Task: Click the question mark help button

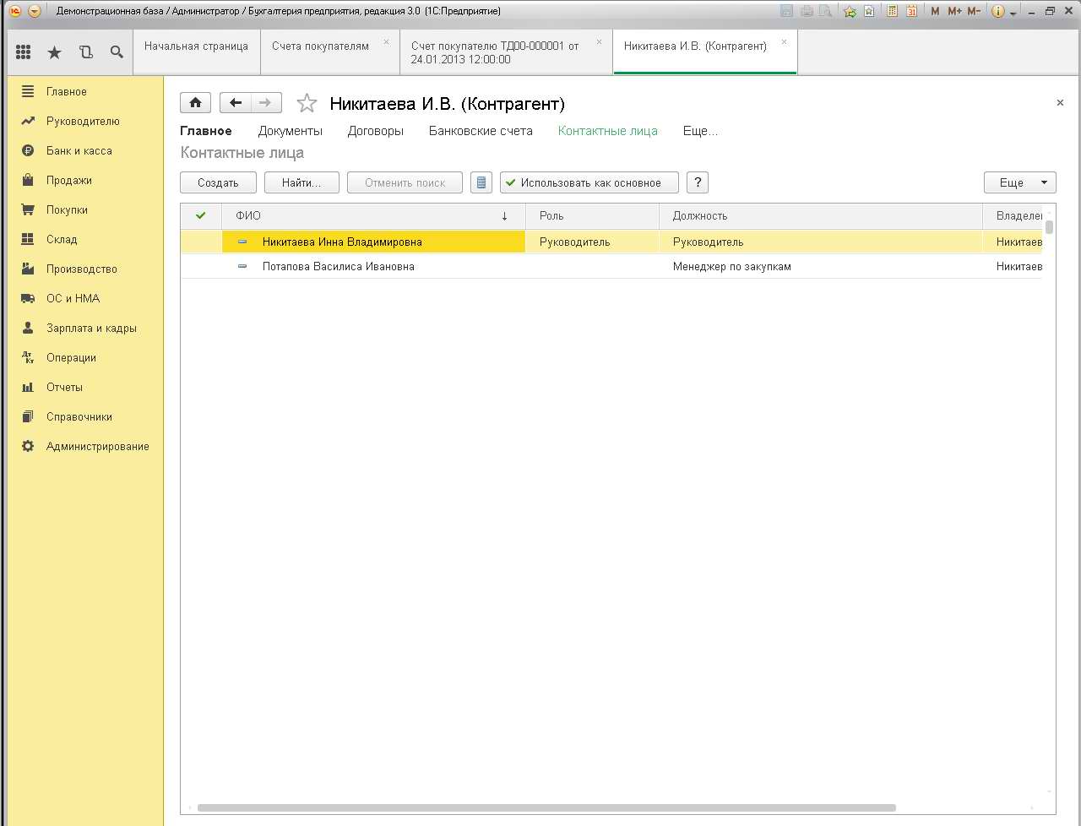Action: pyautogui.click(x=698, y=182)
